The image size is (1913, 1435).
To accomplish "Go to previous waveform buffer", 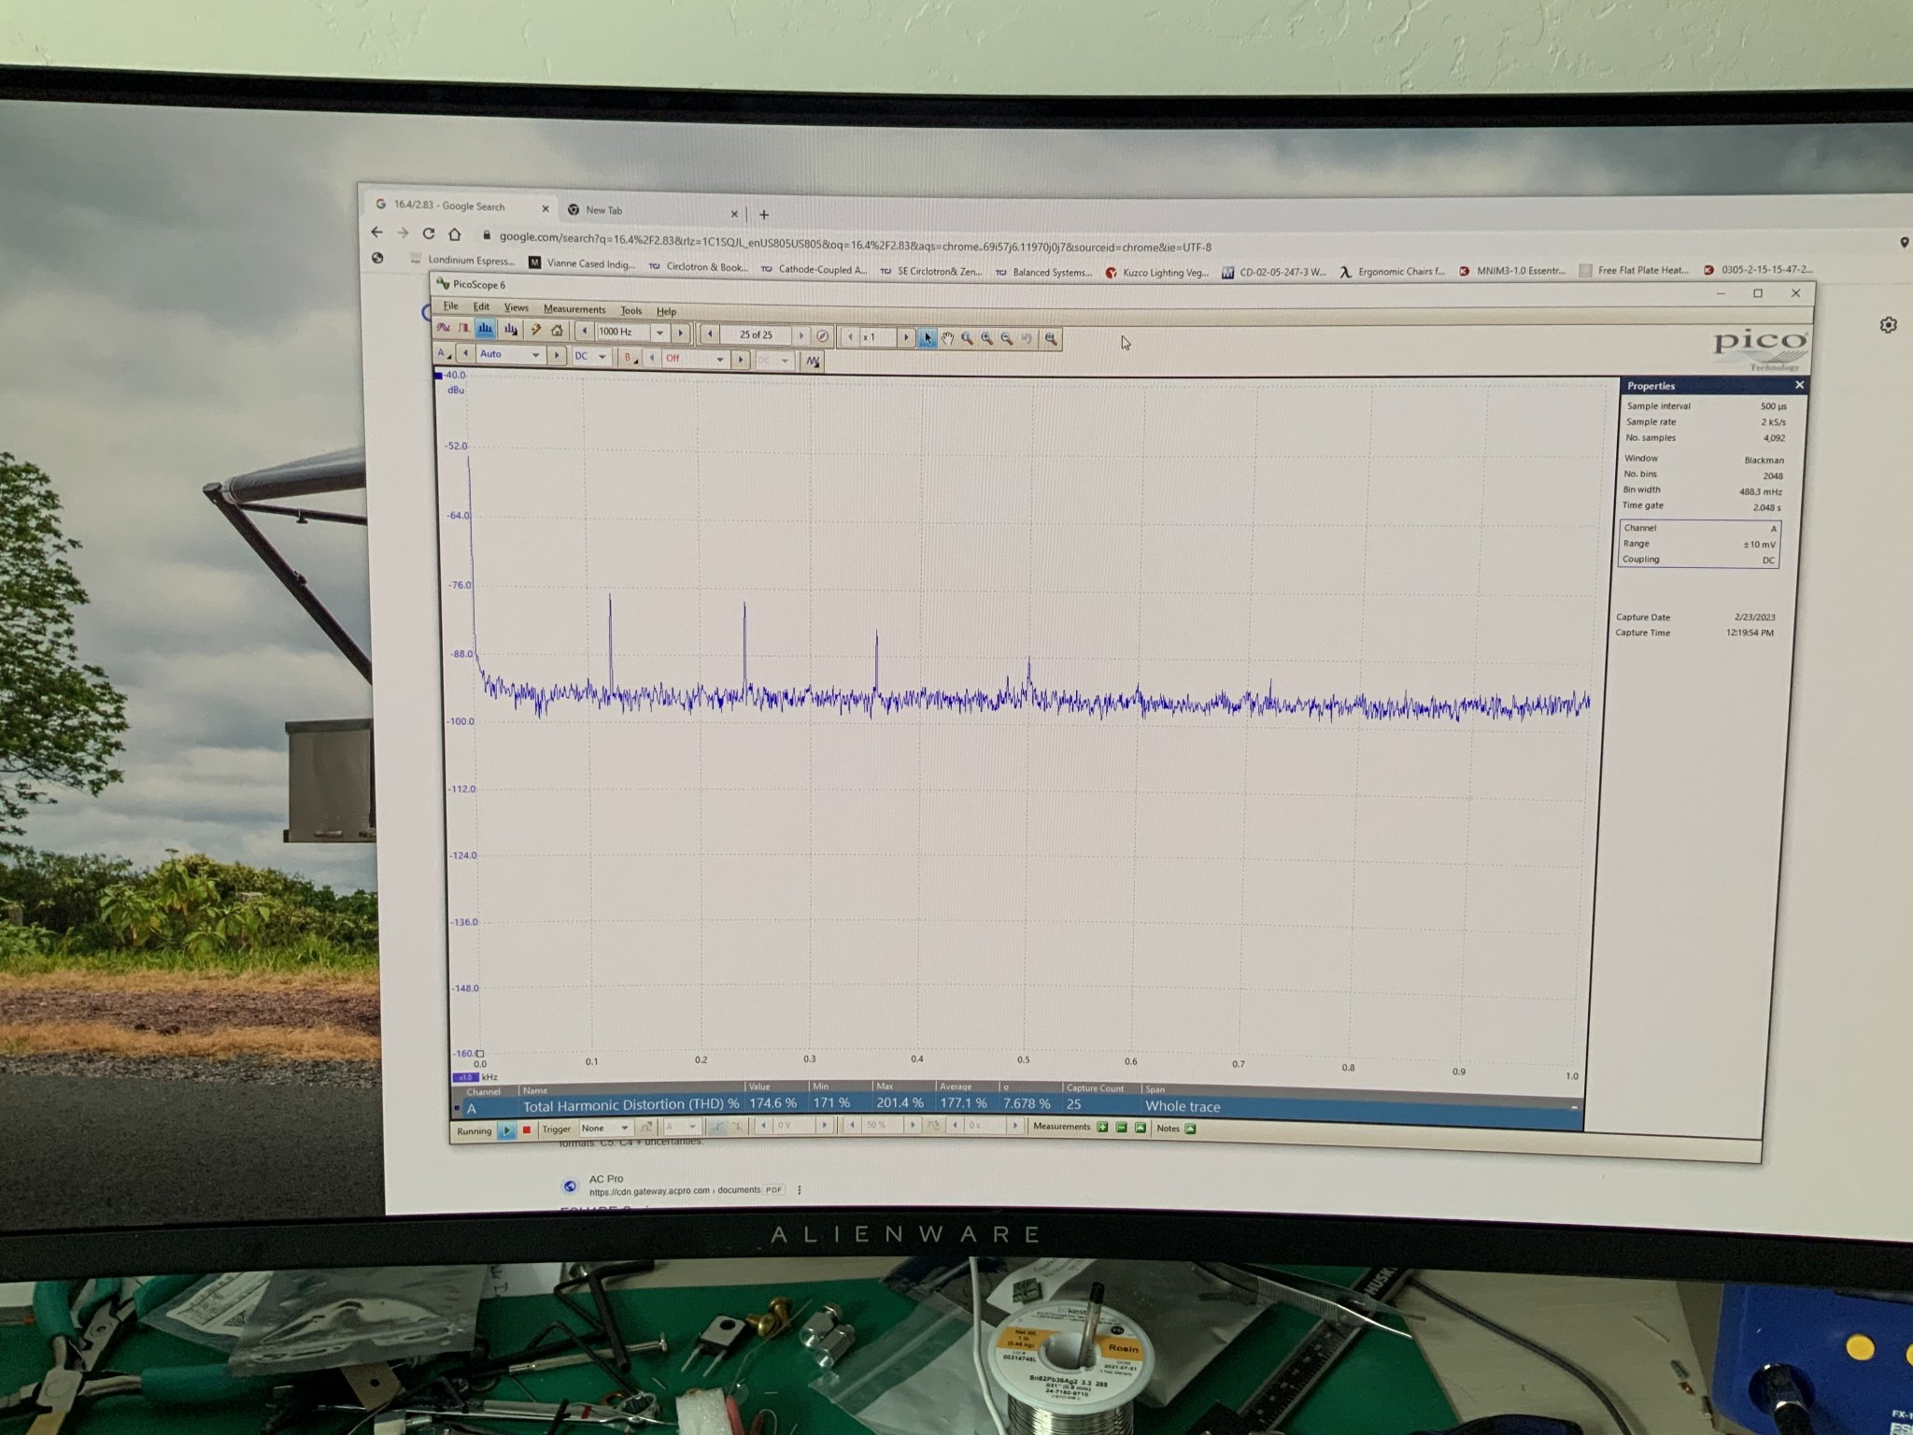I will pos(710,334).
